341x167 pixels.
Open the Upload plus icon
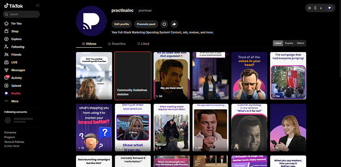tap(7, 86)
